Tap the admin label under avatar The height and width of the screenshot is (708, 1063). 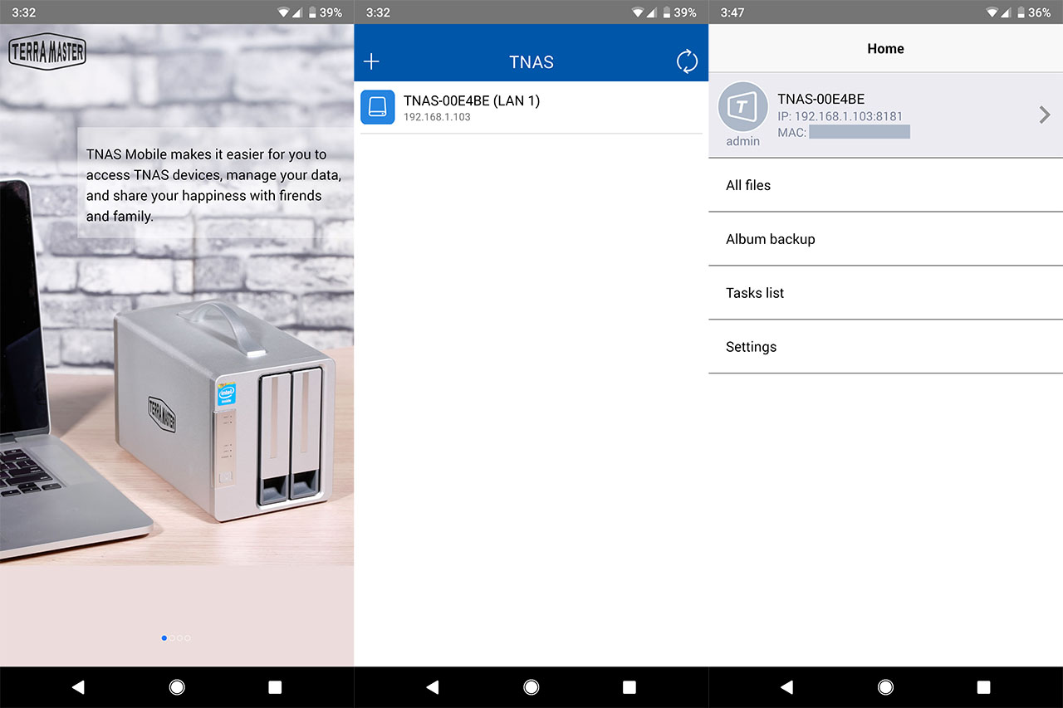point(742,141)
